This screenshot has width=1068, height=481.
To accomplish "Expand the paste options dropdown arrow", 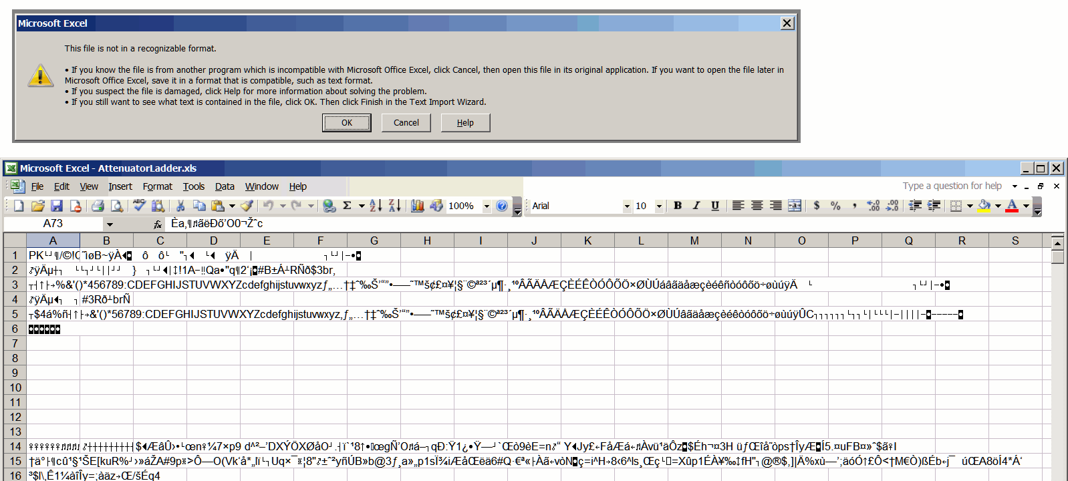I will point(232,206).
